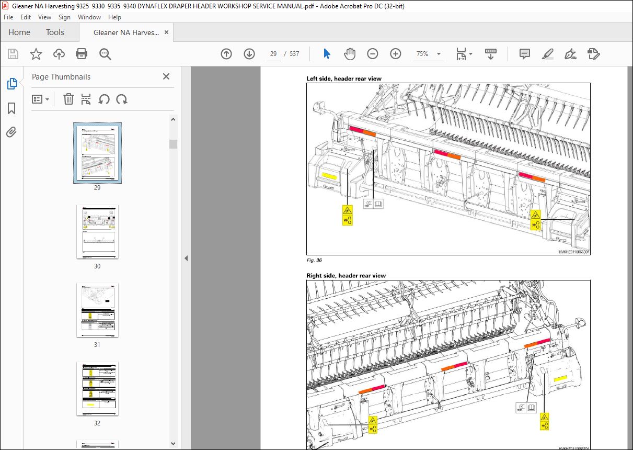Open the fit page options tool
This screenshot has width=633, height=450.
pos(464,54)
